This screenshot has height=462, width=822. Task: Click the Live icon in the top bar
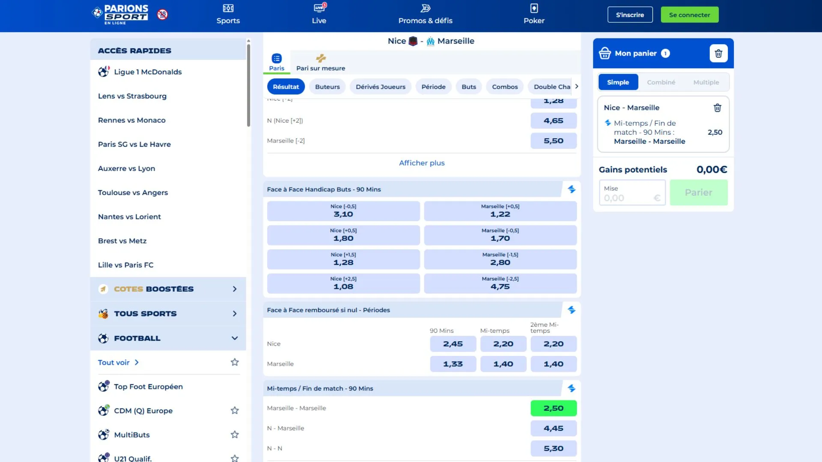(319, 7)
